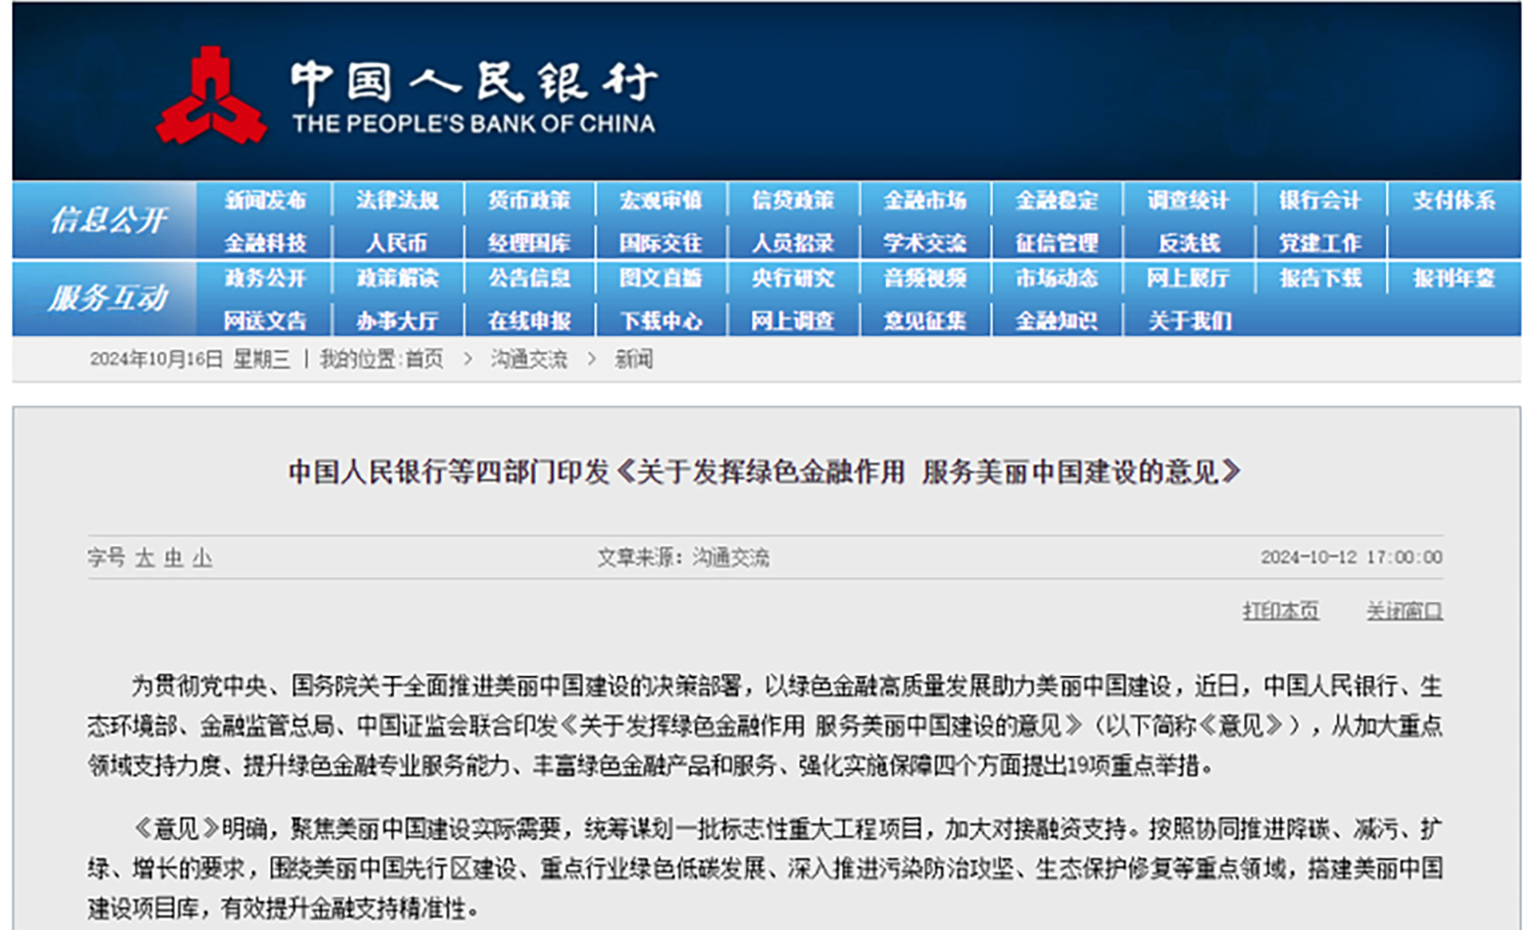The width and height of the screenshot is (1534, 930).
Task: Click 打印本页 print link
Action: (1281, 611)
